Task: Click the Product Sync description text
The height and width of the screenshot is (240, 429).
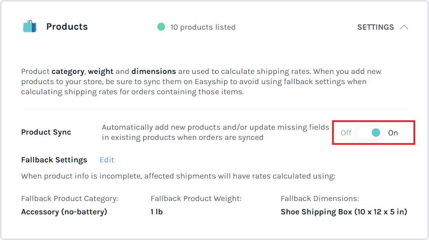Action: pos(215,132)
